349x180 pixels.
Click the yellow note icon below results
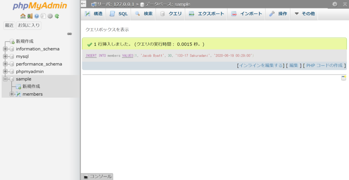344,78
